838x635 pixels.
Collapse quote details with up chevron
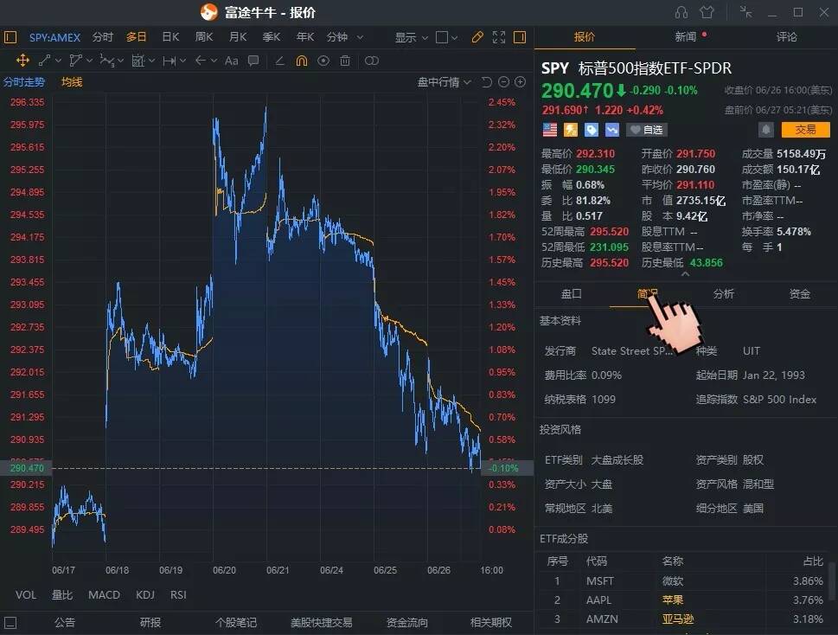685,274
